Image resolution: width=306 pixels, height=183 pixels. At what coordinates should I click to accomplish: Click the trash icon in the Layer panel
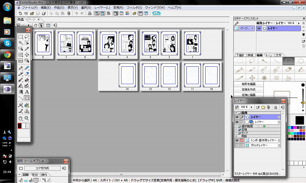pos(268,107)
